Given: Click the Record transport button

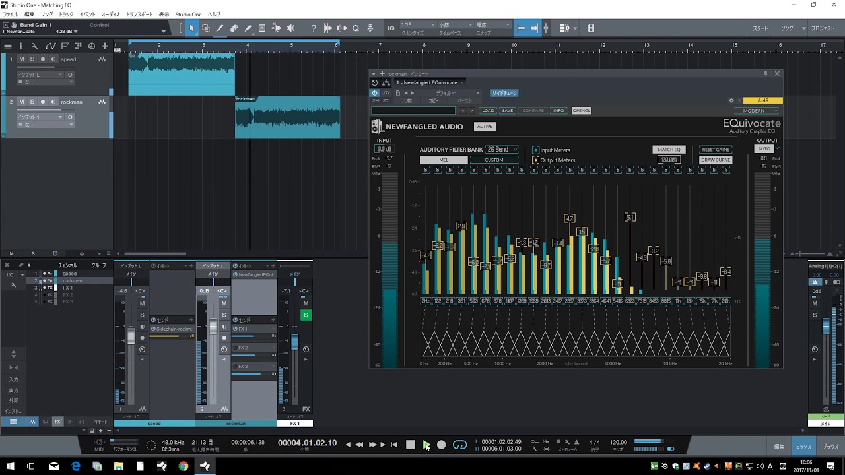Looking at the screenshot, I should [x=442, y=445].
